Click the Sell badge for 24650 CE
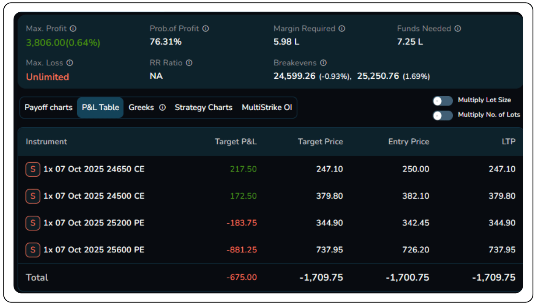This screenshot has height=305, width=538. [33, 169]
